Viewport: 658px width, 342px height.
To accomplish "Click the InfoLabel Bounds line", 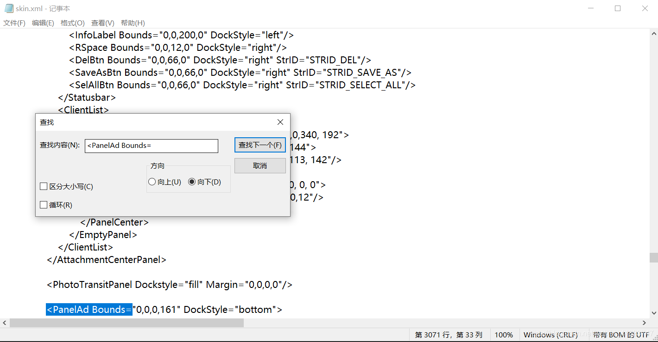I will tap(182, 35).
